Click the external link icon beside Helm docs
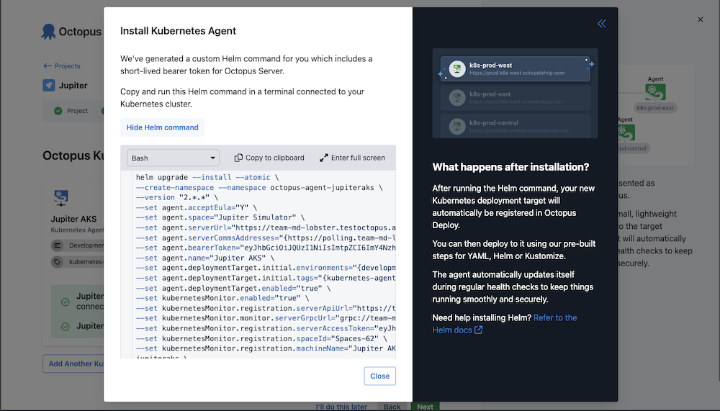This screenshot has height=411, width=720. pyautogui.click(x=479, y=330)
